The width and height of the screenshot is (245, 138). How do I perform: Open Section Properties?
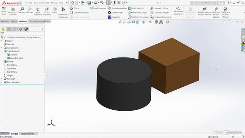pyautogui.click(x=47, y=11)
